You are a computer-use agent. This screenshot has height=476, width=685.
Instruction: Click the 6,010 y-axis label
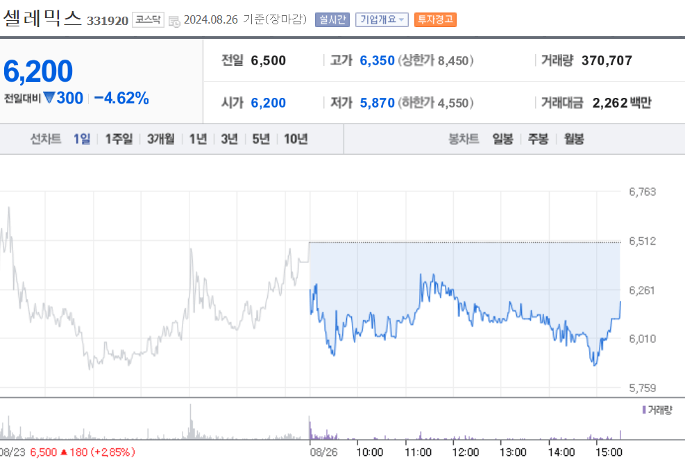pyautogui.click(x=642, y=339)
